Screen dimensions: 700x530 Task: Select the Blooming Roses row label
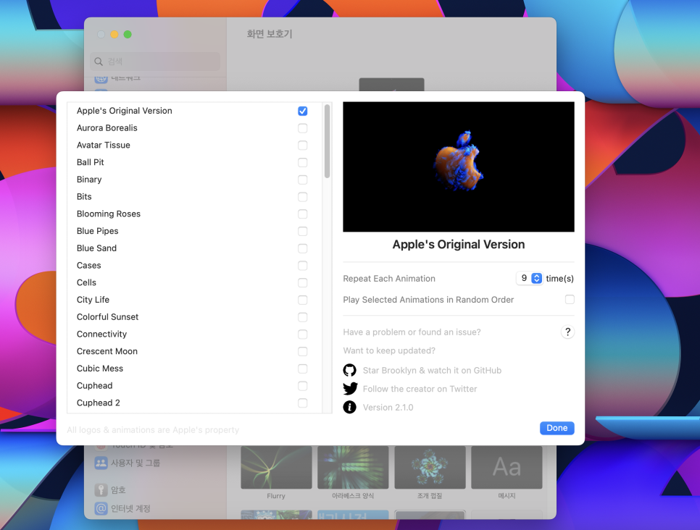point(109,214)
